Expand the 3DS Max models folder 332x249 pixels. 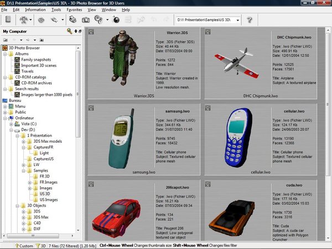pyautogui.click(x=23, y=142)
